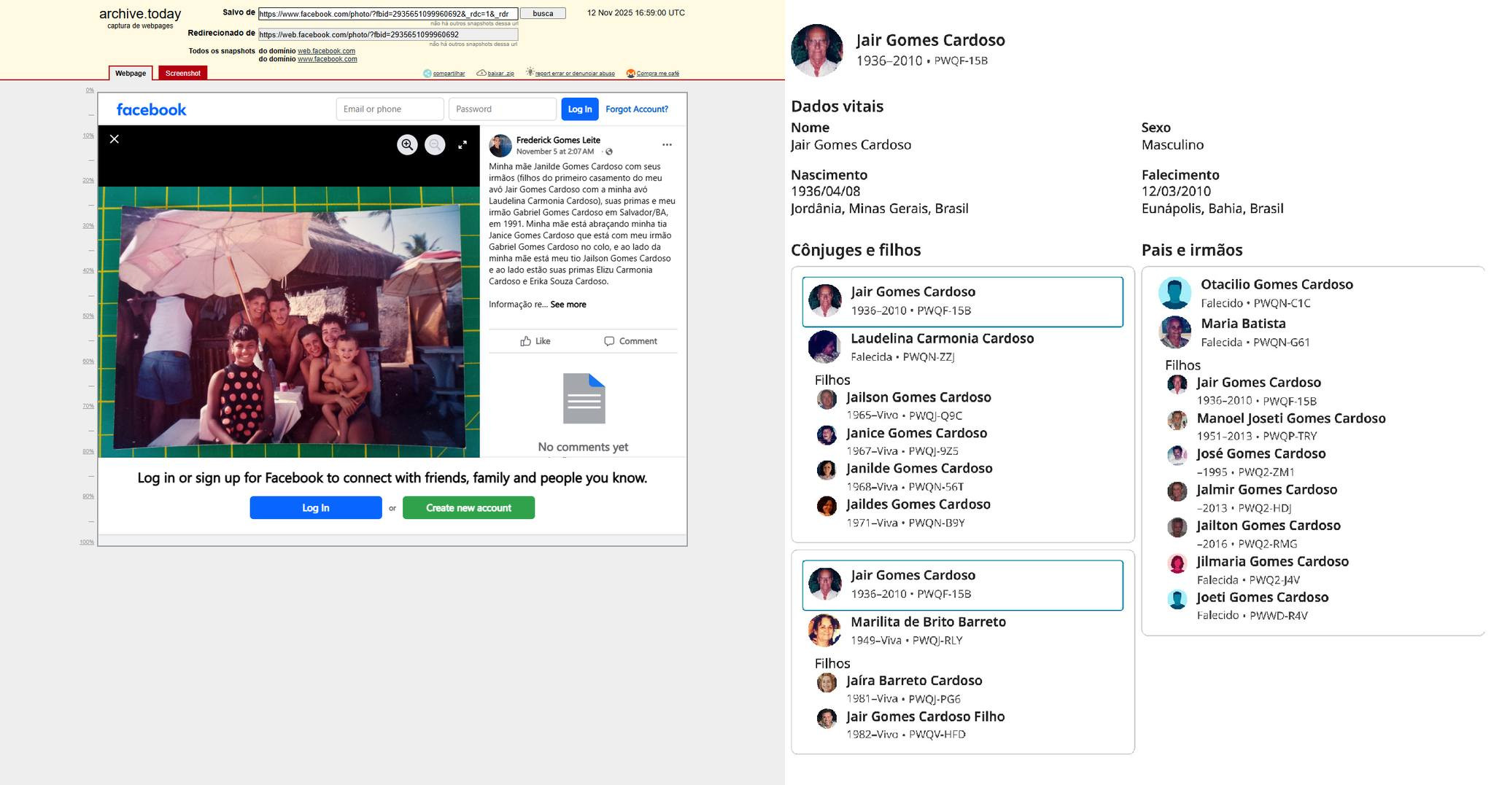Switch to the Screenshot tab
The image size is (1494, 785).
click(x=182, y=73)
